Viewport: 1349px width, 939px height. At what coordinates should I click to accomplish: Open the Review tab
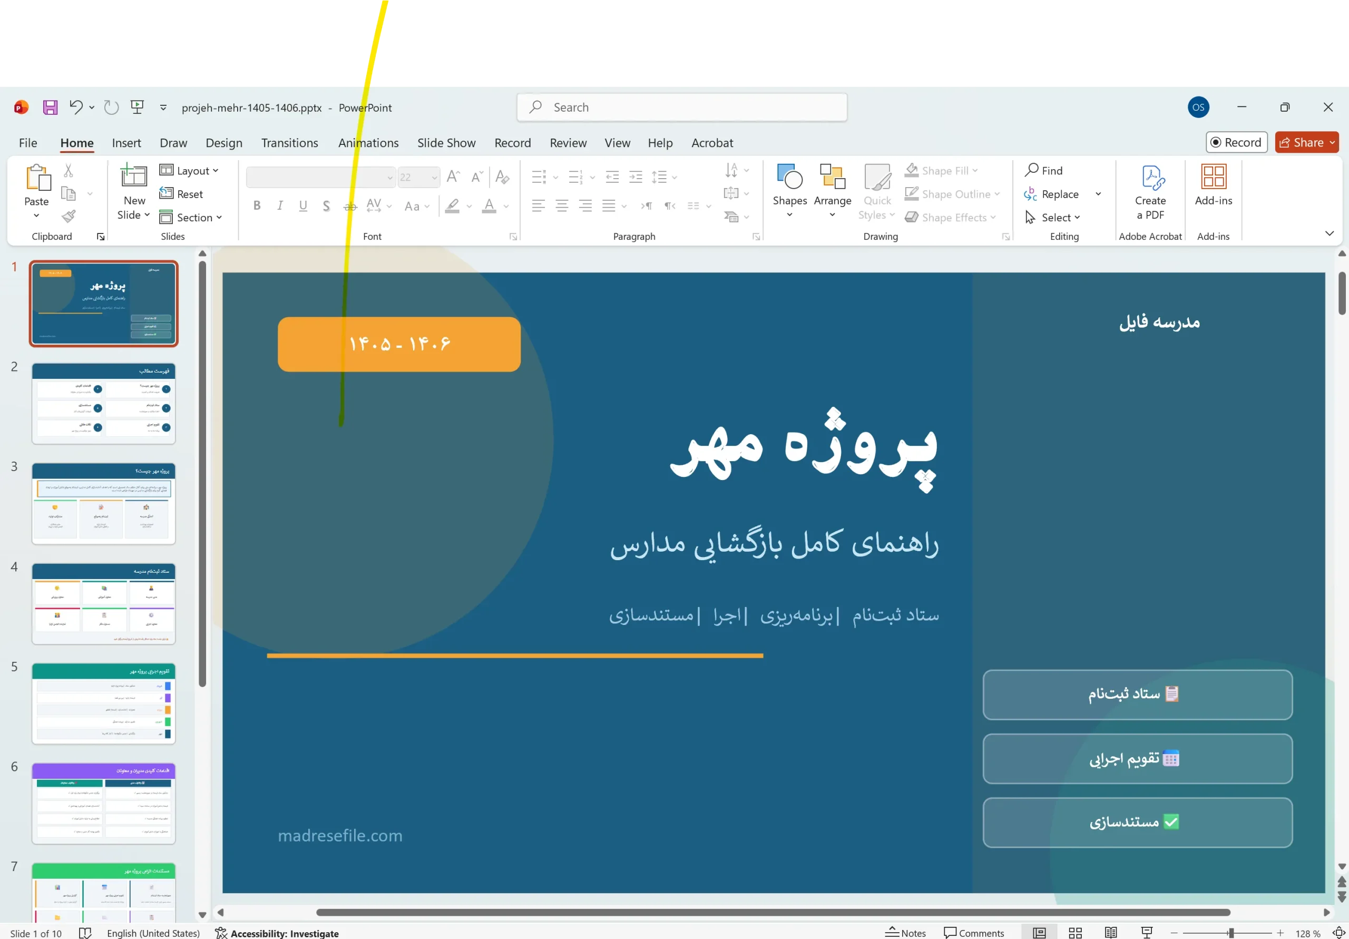[x=568, y=143]
